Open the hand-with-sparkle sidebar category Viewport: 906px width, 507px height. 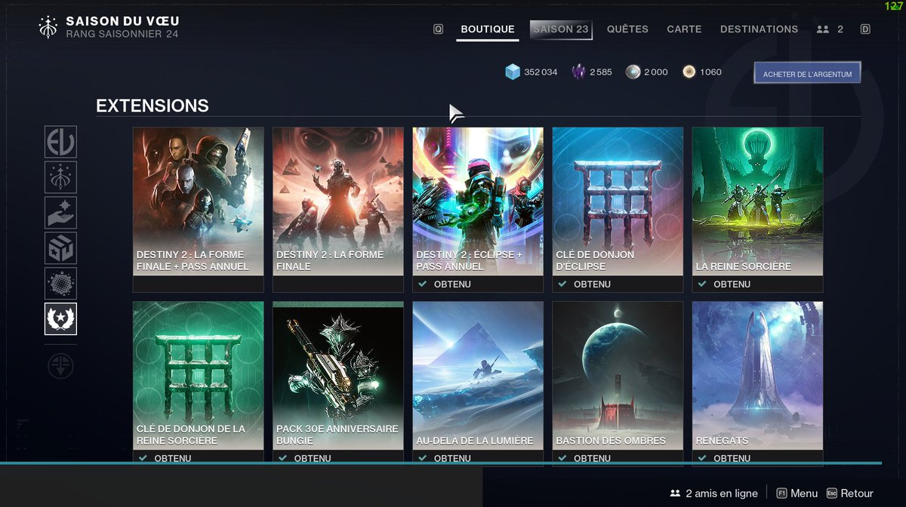[60, 213]
